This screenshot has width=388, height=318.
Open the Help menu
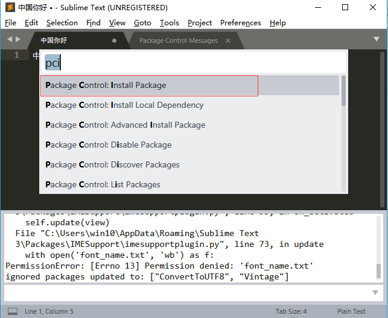278,23
